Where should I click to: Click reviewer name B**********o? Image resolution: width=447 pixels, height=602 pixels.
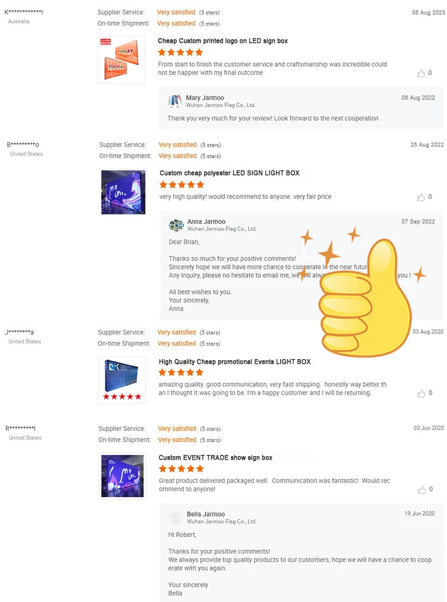tap(23, 145)
